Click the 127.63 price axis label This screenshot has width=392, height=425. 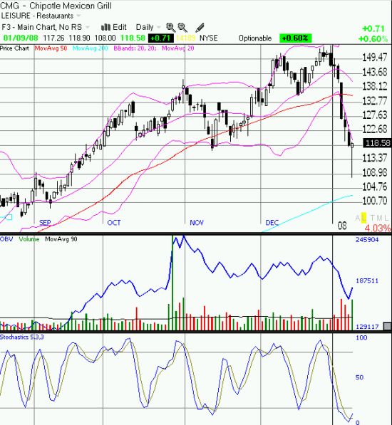(375, 115)
